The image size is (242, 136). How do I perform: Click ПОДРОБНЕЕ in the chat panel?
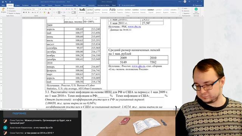(19, 113)
